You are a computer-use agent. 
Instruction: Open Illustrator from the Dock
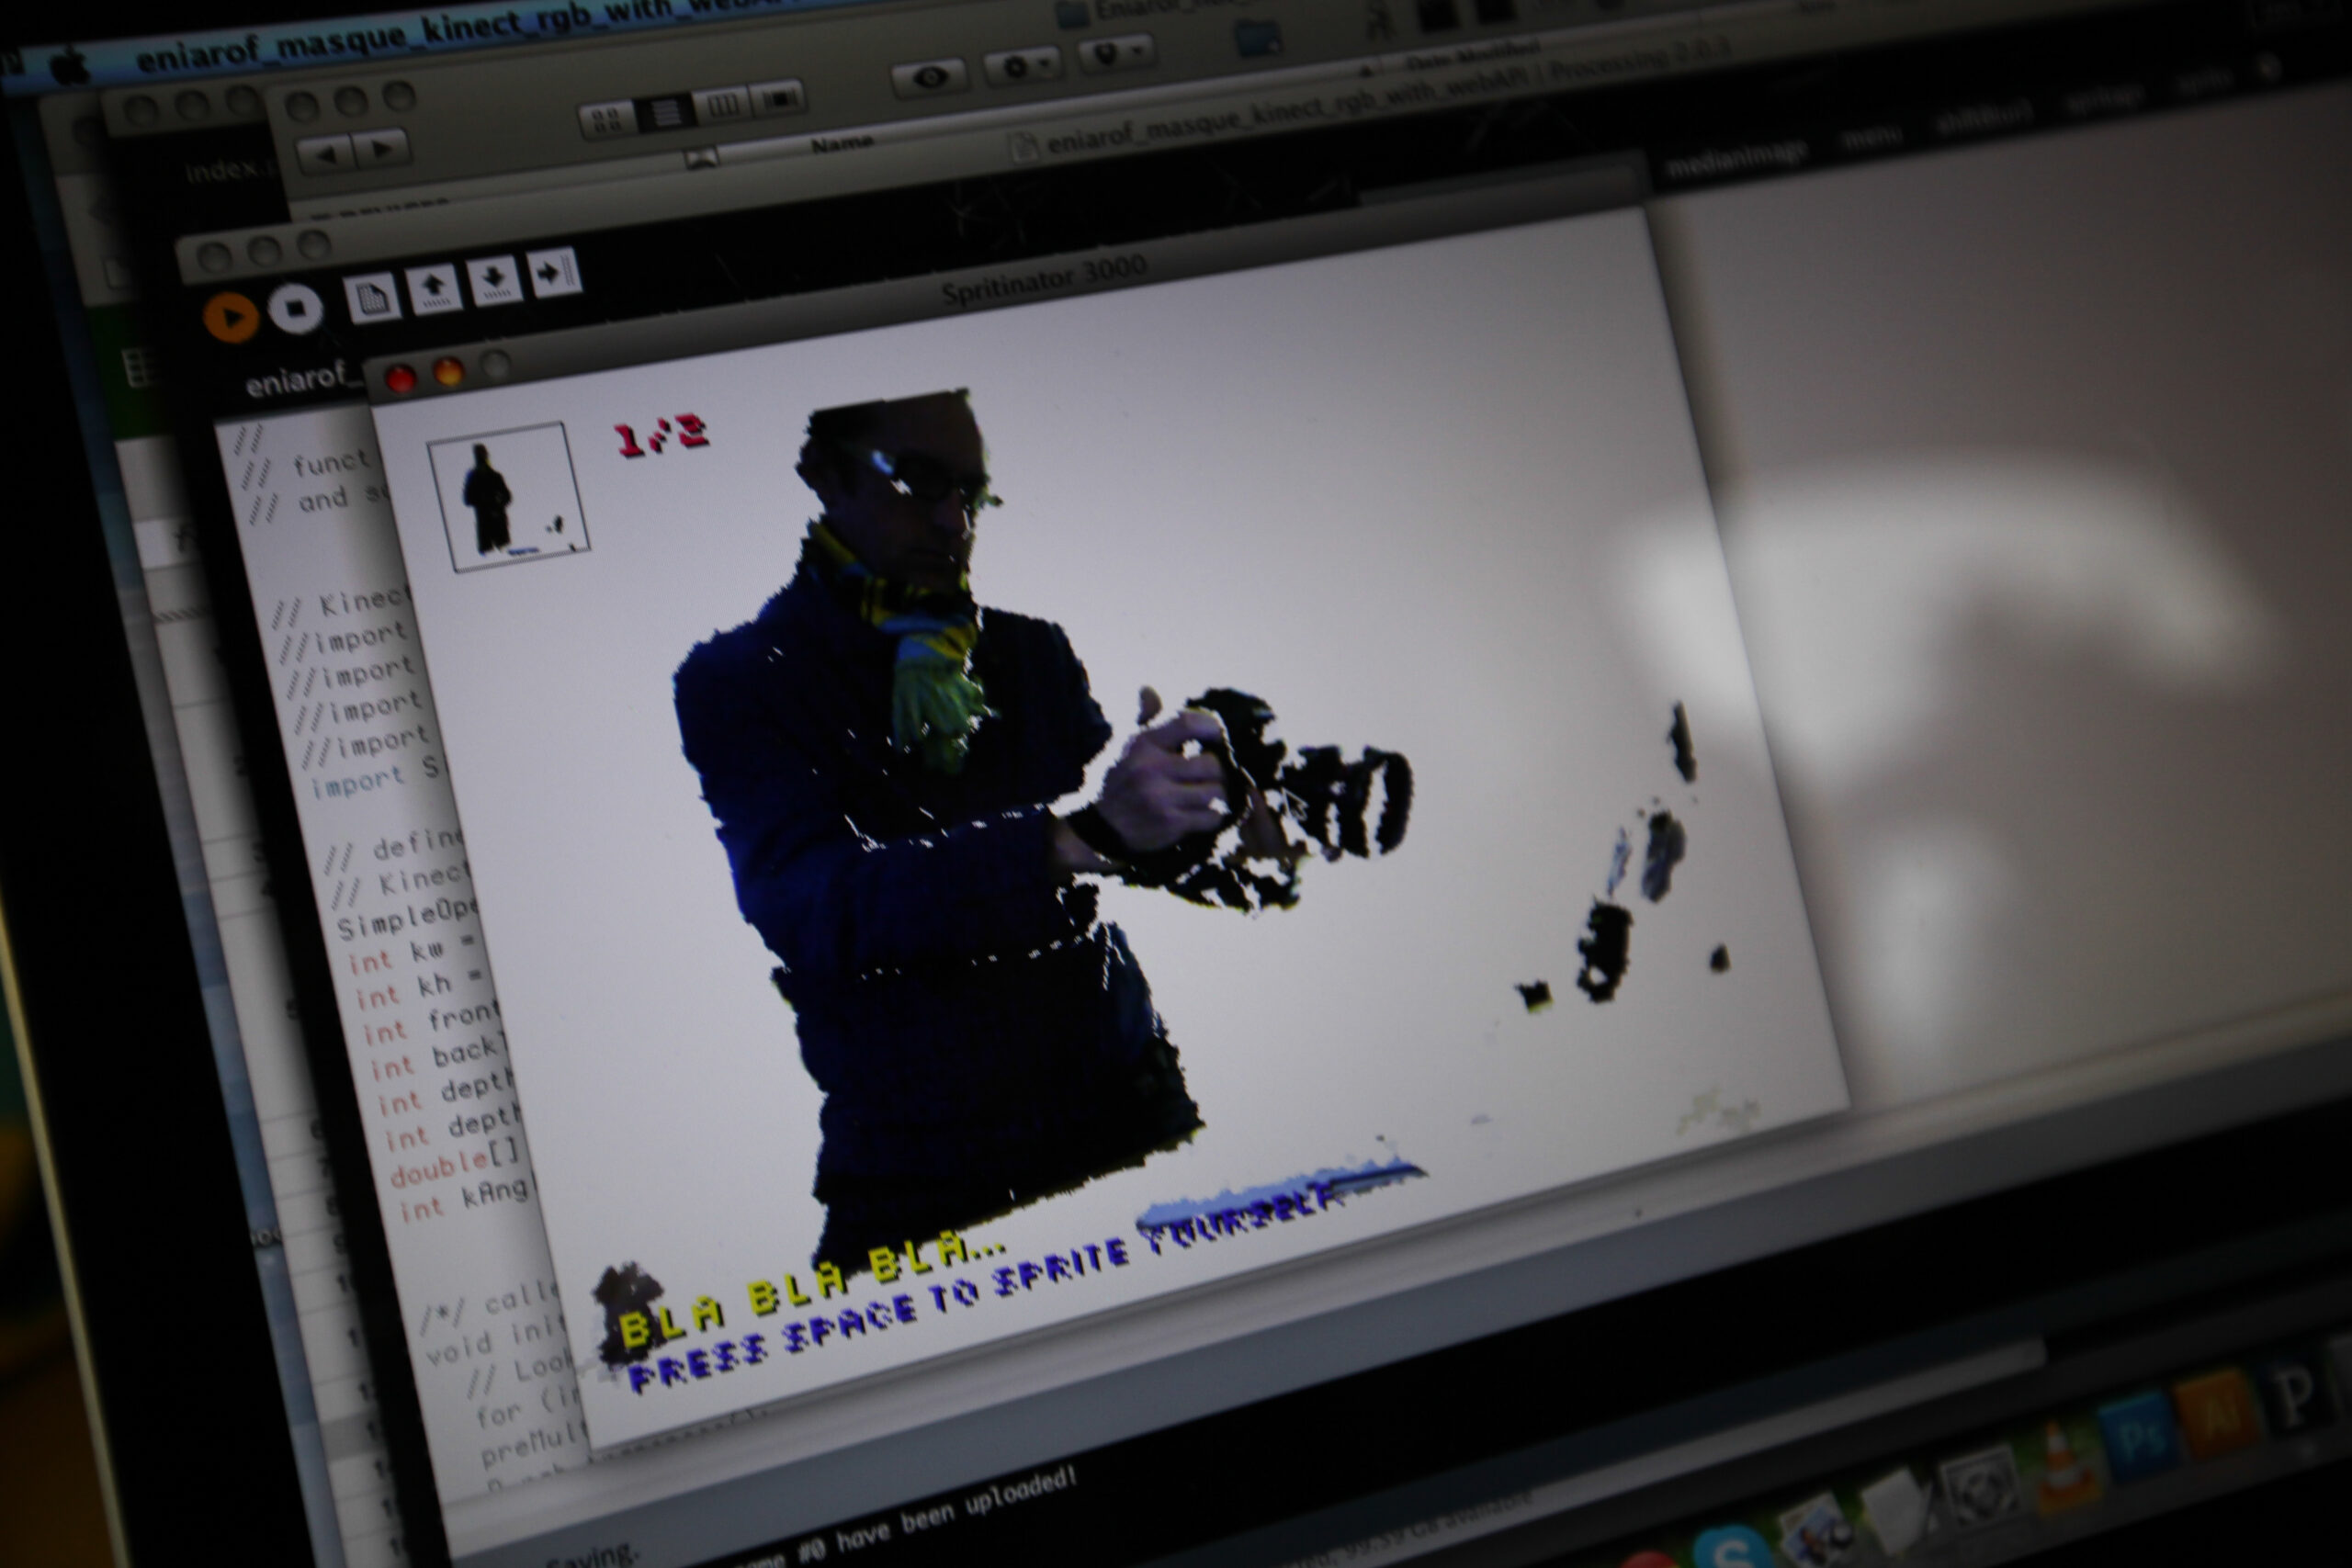coord(2215,1412)
